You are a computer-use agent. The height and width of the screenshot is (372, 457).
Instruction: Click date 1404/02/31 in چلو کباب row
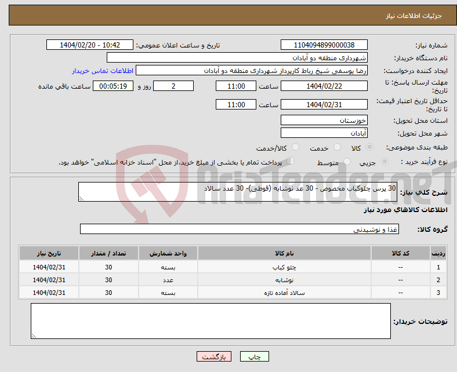tap(49, 267)
